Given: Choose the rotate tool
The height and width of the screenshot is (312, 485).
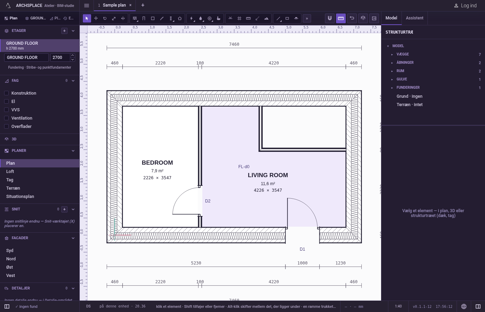Looking at the screenshot, I should pyautogui.click(x=105, y=18).
